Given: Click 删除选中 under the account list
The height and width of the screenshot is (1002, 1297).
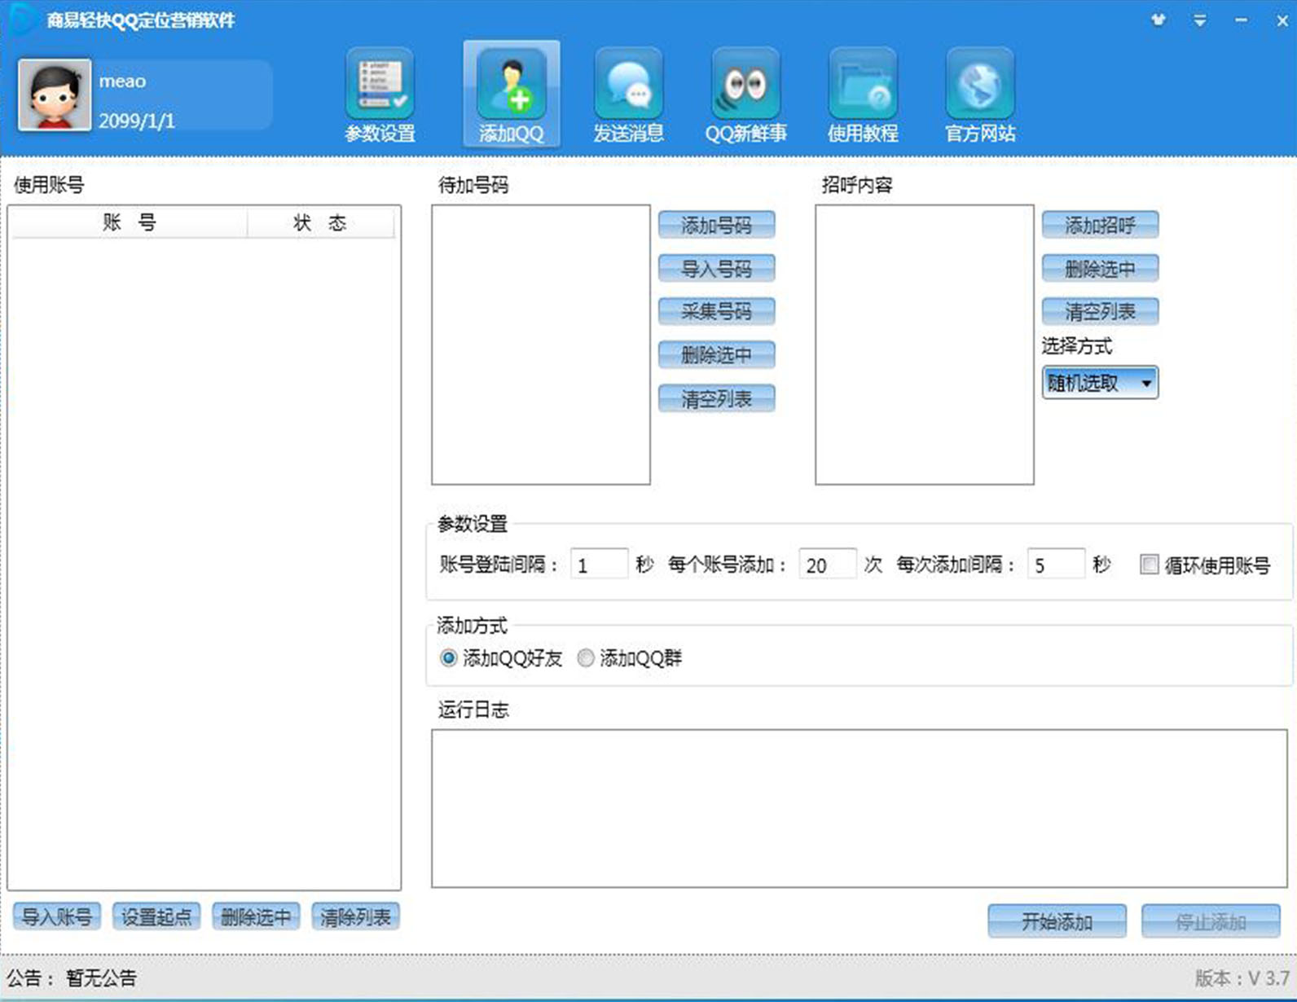Looking at the screenshot, I should click(x=256, y=917).
